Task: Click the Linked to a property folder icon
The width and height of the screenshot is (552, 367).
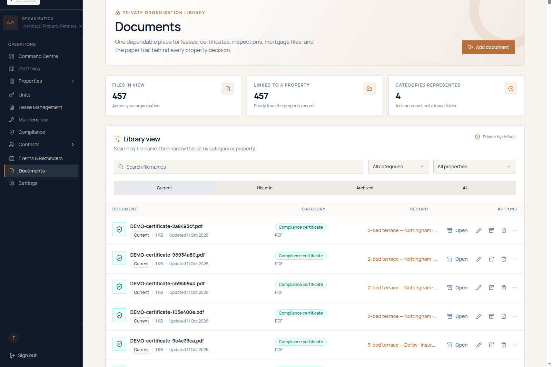Action: 369,89
